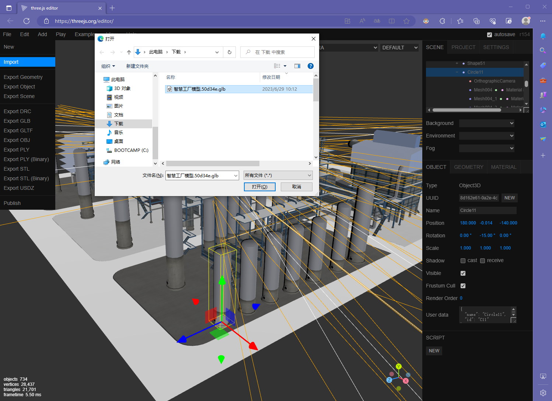Uncheck the Frustum Cull checkbox
Screen dimensions: 552x401
pos(463,286)
